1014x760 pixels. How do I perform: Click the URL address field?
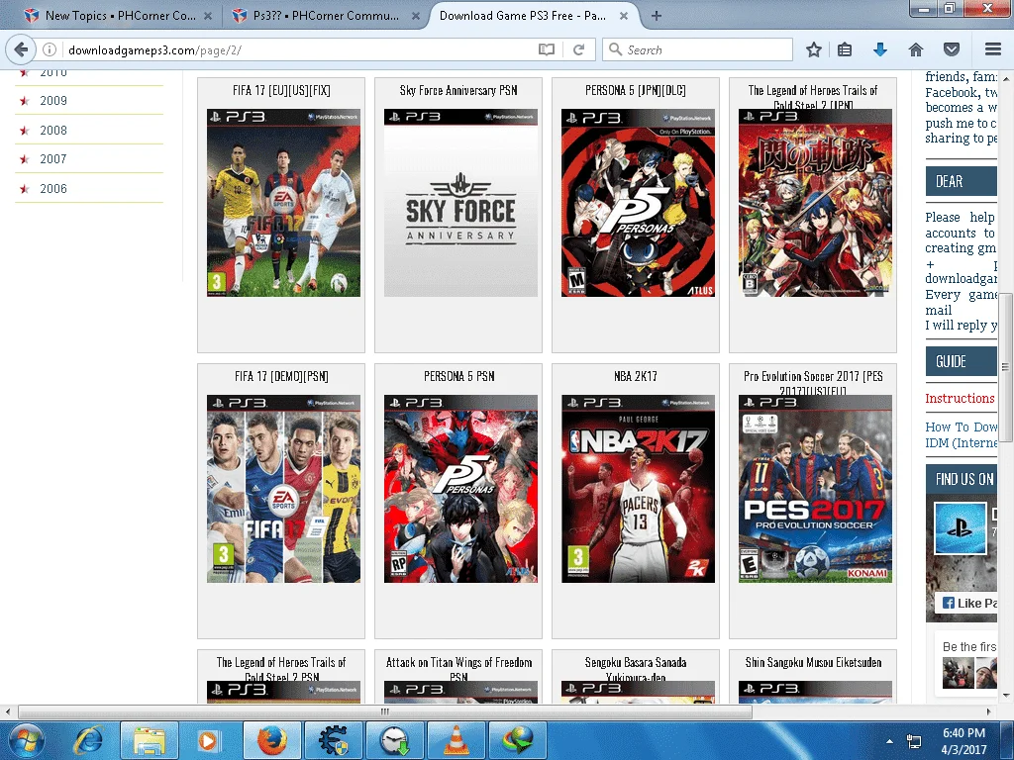(x=297, y=49)
